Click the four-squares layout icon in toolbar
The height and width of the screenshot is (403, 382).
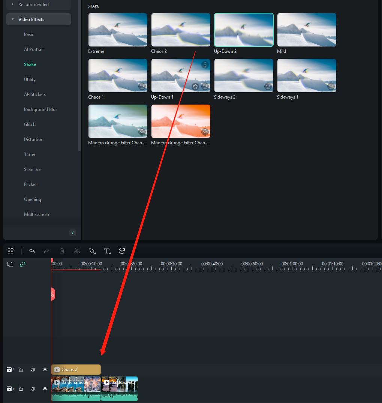tap(10, 251)
